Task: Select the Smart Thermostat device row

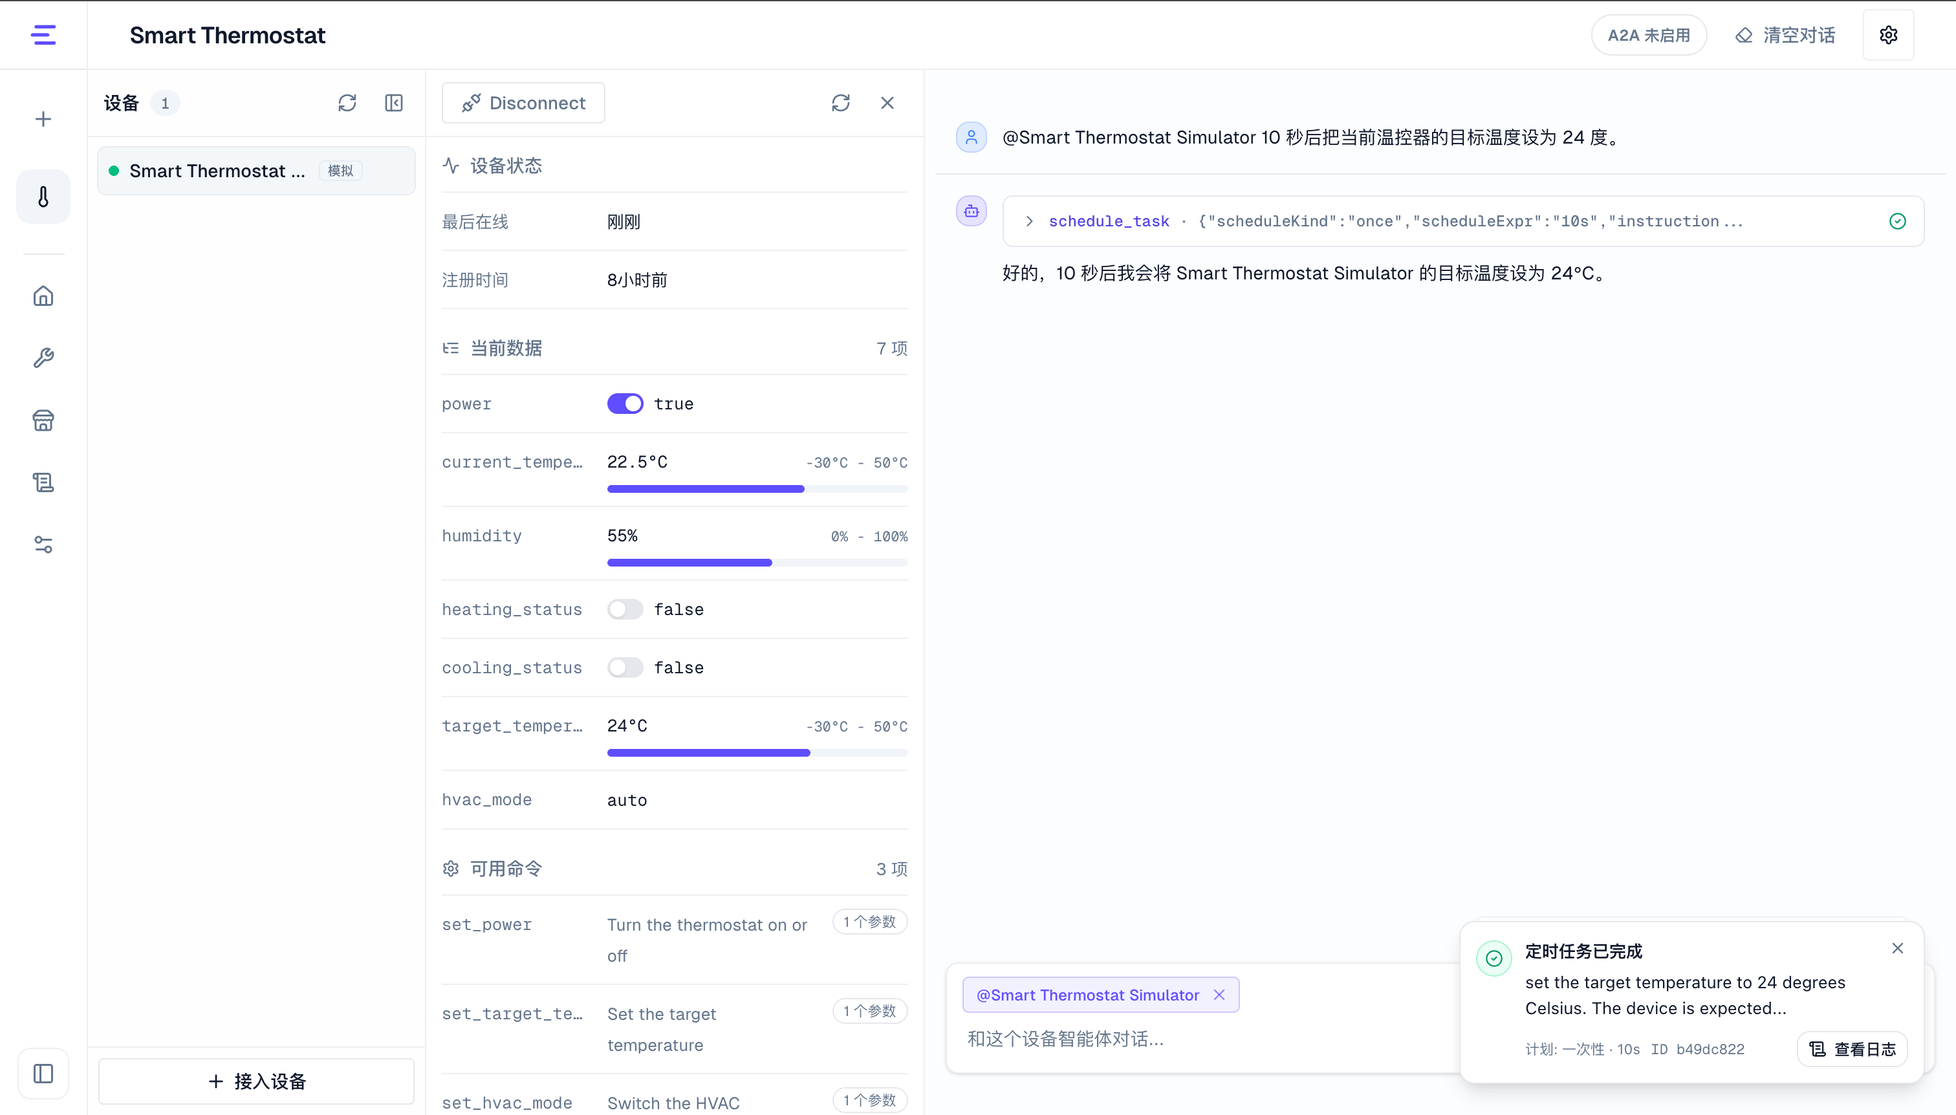Action: click(x=255, y=170)
